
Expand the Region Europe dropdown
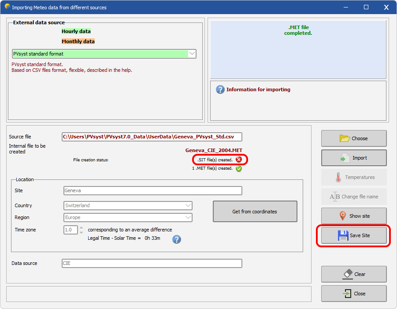188,217
